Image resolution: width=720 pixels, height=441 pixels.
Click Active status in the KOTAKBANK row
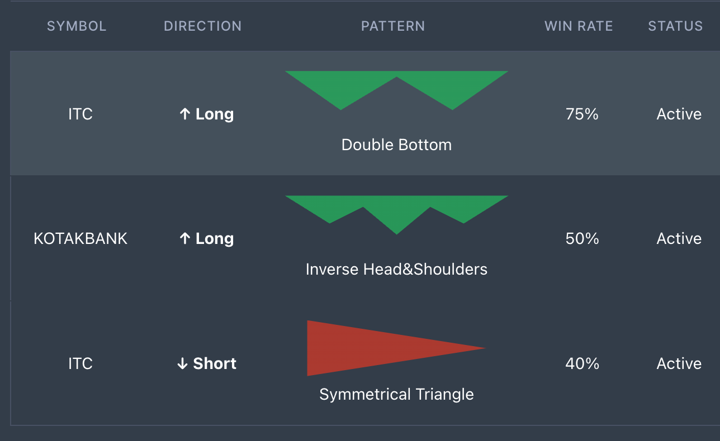pyautogui.click(x=679, y=239)
